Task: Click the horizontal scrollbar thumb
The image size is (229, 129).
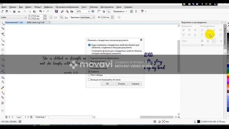Action: point(157,117)
